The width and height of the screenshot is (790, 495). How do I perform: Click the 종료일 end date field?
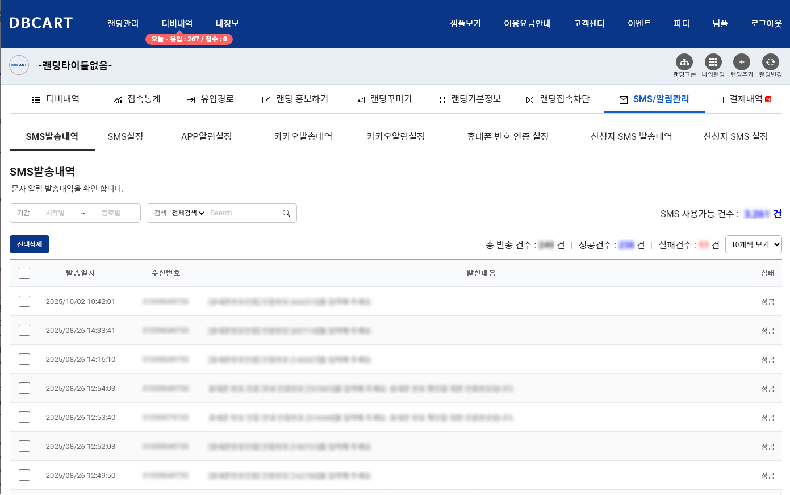click(111, 213)
